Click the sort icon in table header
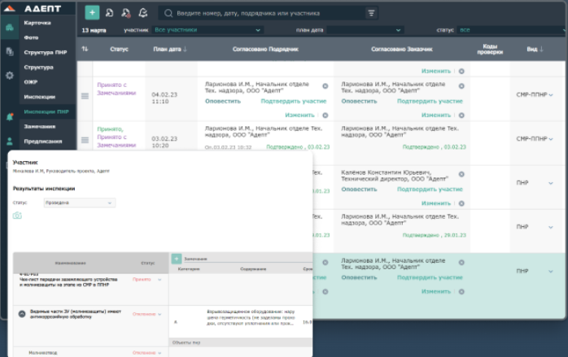Viewport: 568px width, 357px height. point(85,50)
